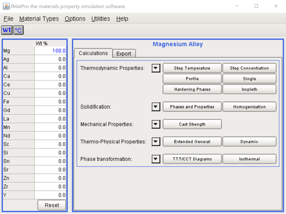Select the Cu weight percent field
The height and width of the screenshot is (214, 286).
50,93
